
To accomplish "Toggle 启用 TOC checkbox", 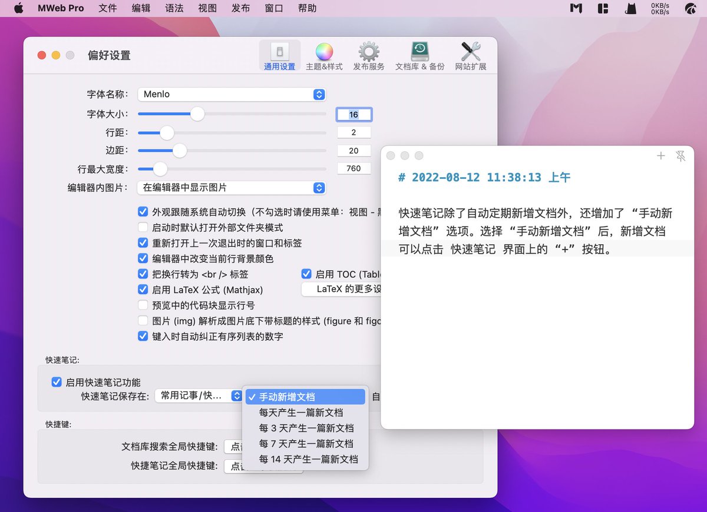I will pyautogui.click(x=306, y=274).
